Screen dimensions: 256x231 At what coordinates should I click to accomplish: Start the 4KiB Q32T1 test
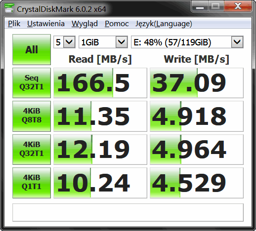click(x=32, y=150)
